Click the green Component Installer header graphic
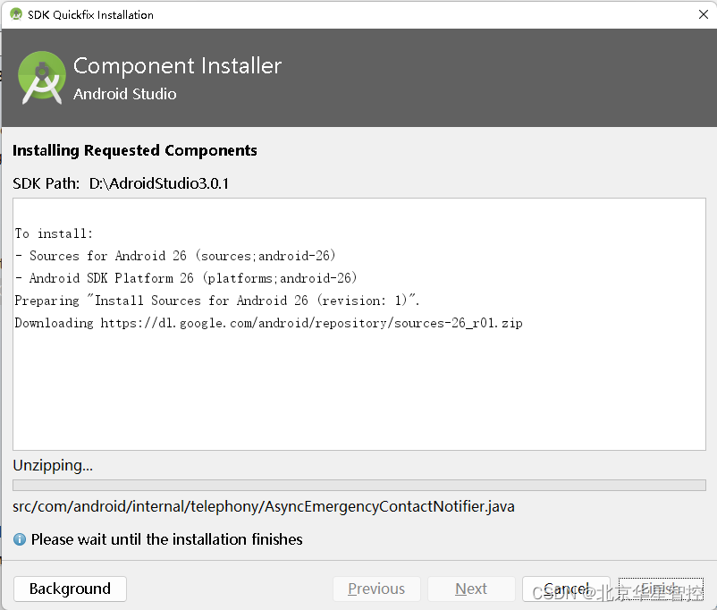The width and height of the screenshot is (717, 610). [x=41, y=78]
